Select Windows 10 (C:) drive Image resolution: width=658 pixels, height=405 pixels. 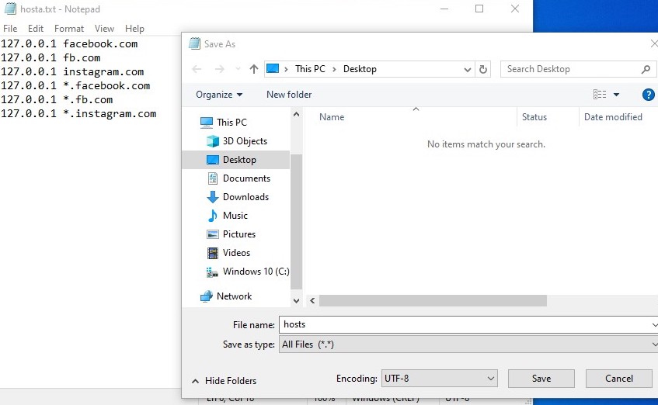point(248,272)
